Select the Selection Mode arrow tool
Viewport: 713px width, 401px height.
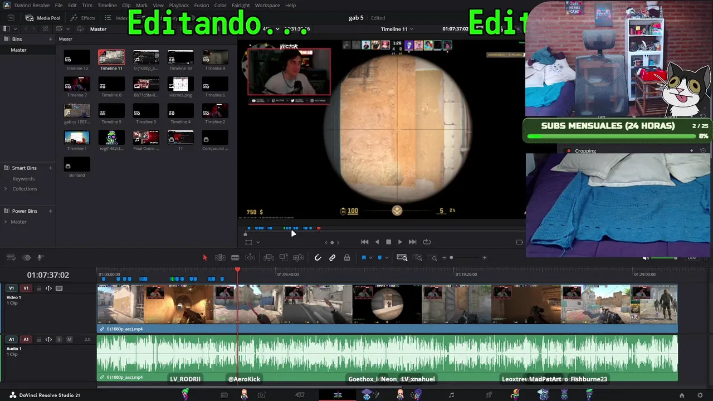205,257
